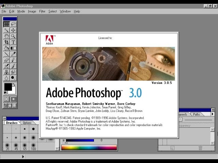The width and height of the screenshot is (218, 163).
Task: Select the Eraser tool
Action: pos(6,60)
